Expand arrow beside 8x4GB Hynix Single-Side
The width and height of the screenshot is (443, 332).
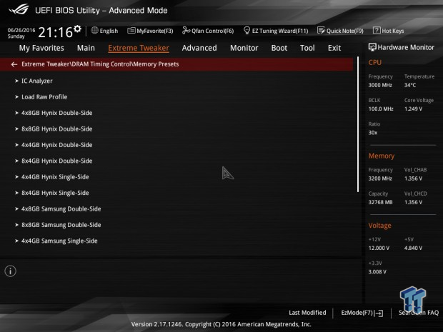point(16,193)
